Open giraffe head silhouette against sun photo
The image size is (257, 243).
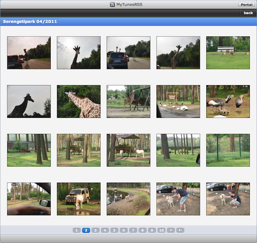(x=79, y=53)
